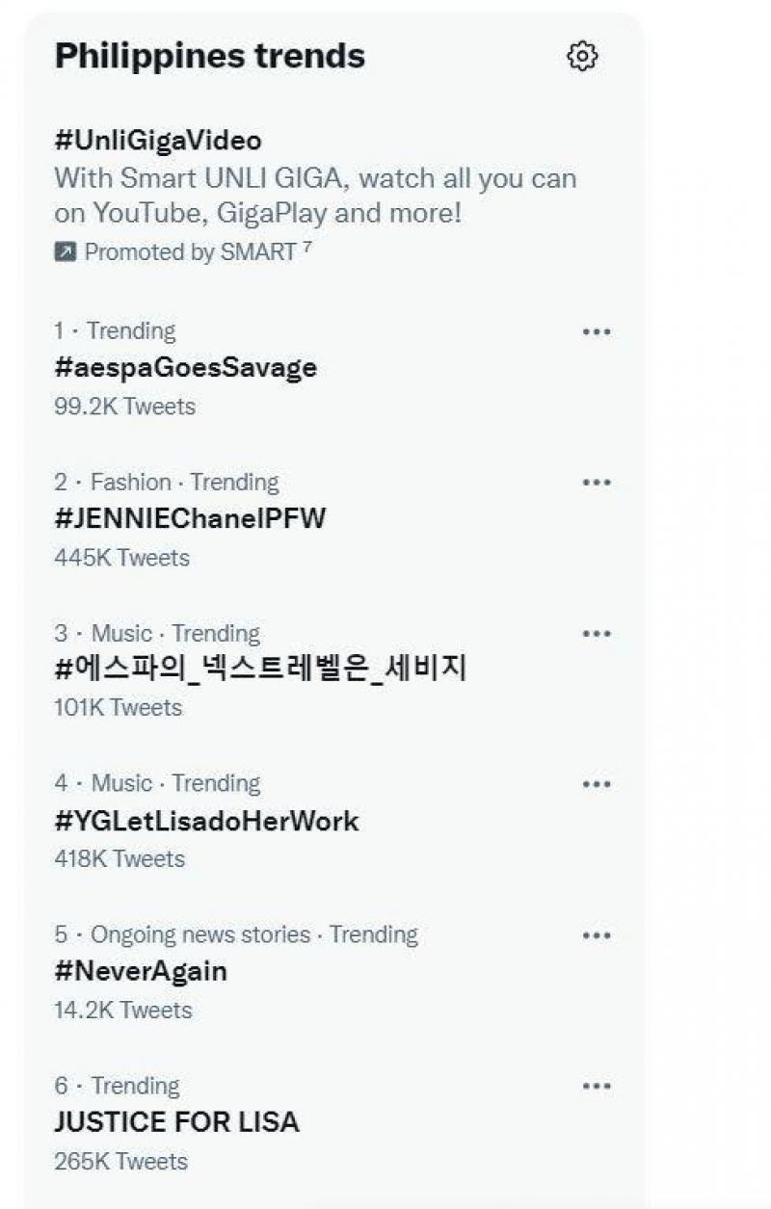Click the promoted arrow icon beside SMART

tap(66, 252)
